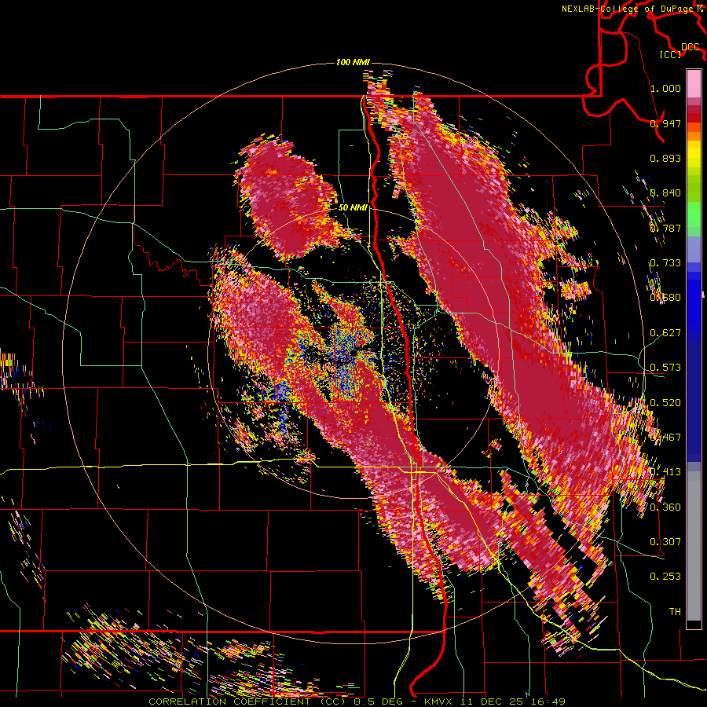Image resolution: width=707 pixels, height=707 pixels.
Task: Click the 0.893 value on the color scale
Action: pos(665,158)
